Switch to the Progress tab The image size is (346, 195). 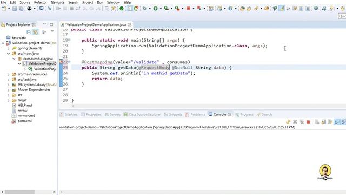244,114
